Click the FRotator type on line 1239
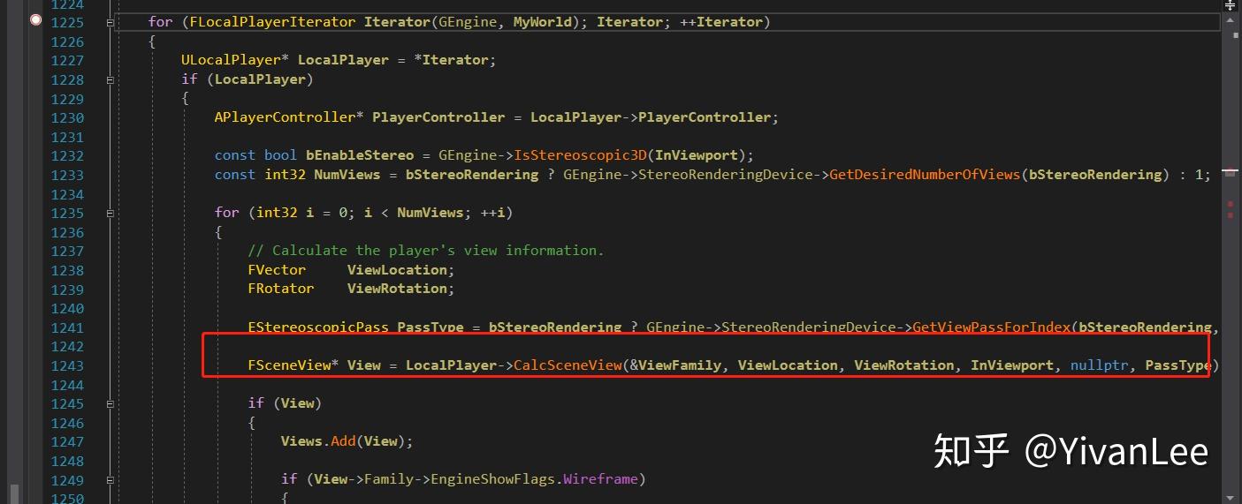The width and height of the screenshot is (1242, 504). click(281, 289)
